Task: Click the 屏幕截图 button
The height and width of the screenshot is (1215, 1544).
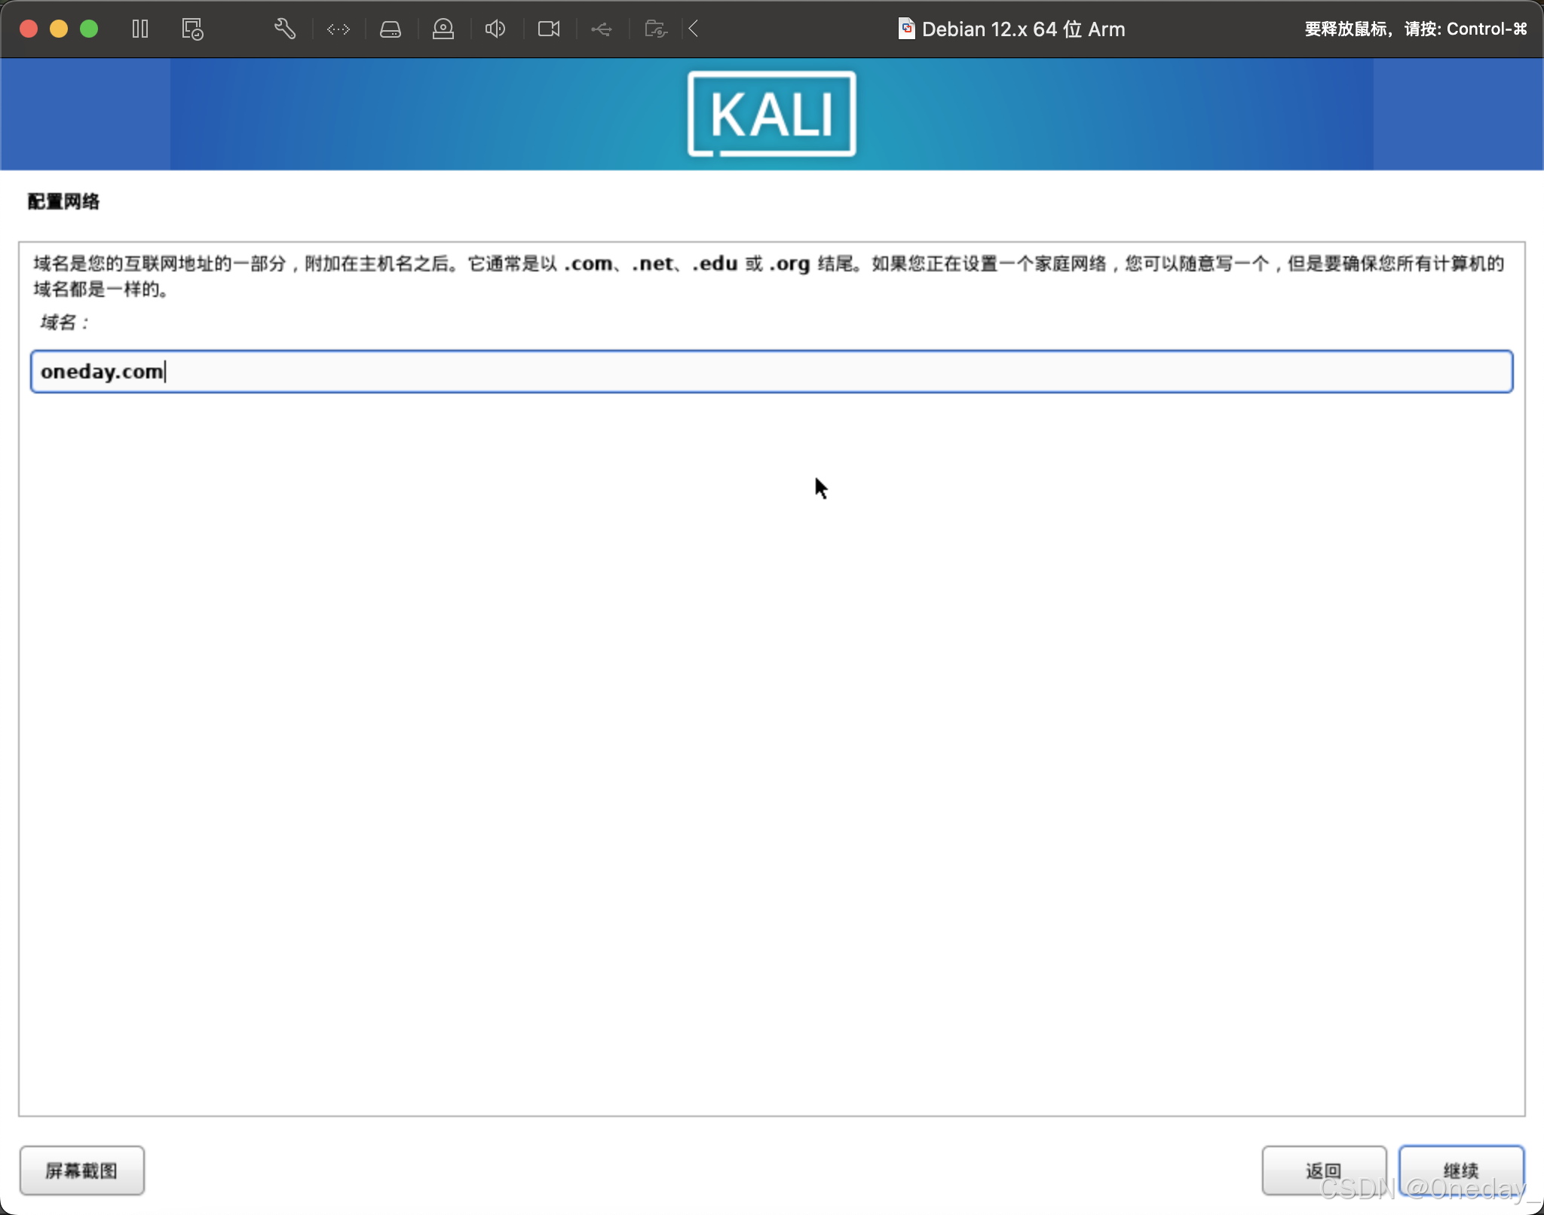Action: pos(82,1170)
